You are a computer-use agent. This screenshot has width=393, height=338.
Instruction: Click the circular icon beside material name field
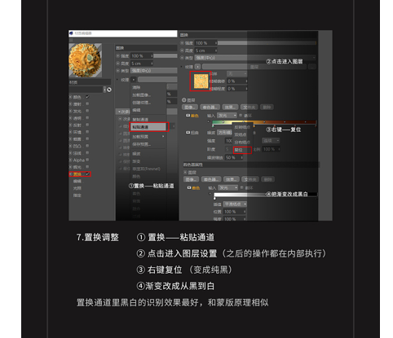pos(109,90)
